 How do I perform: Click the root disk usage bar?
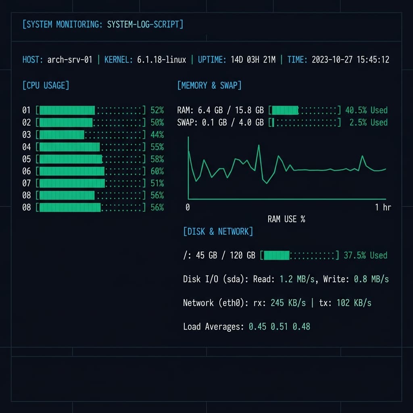[x=300, y=255]
